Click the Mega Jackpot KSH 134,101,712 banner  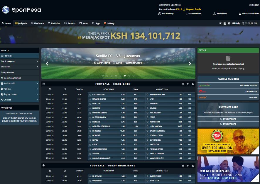(x=130, y=35)
